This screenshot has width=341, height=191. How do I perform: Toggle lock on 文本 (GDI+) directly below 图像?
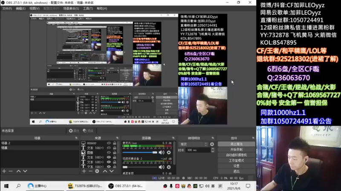pyautogui.click(x=114, y=157)
